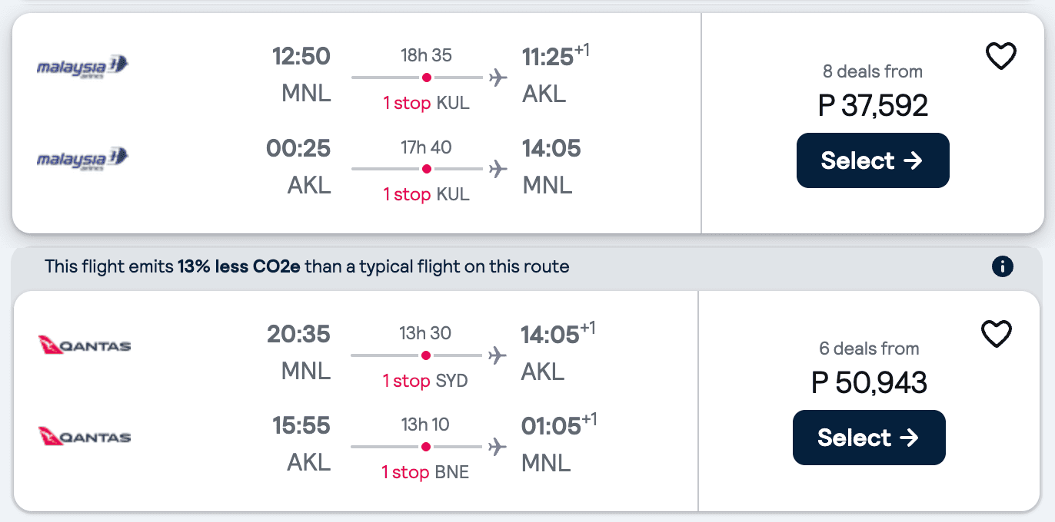Click the red stop dot on KUL route line

click(x=425, y=76)
